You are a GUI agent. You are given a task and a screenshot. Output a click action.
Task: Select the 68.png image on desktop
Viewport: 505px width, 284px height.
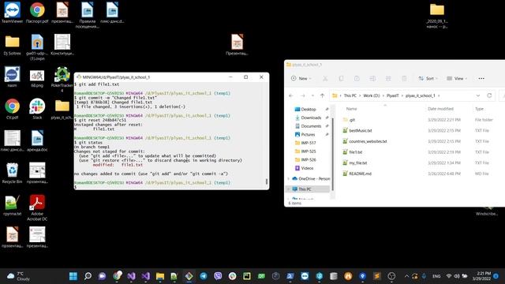click(x=37, y=77)
